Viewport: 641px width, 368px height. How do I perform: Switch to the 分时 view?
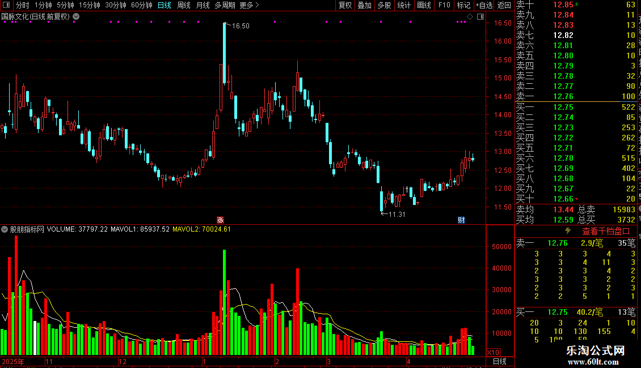click(23, 5)
